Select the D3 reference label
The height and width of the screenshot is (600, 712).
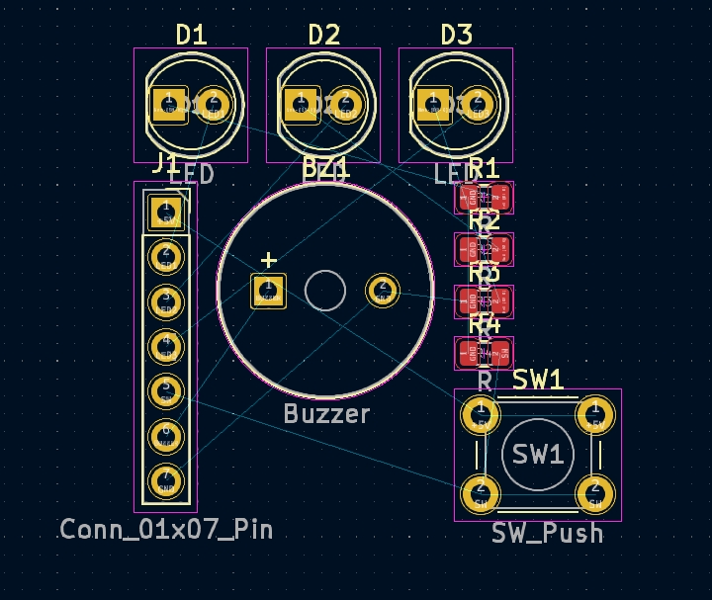pos(456,35)
